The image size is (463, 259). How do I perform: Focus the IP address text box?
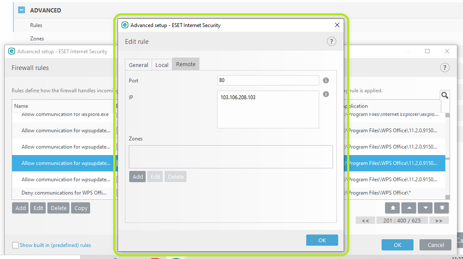[268, 110]
